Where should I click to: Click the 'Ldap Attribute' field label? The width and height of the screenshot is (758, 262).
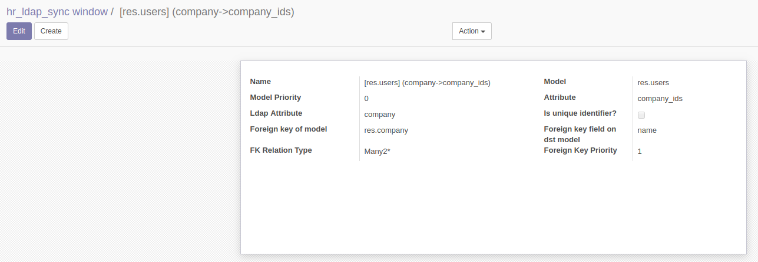[276, 113]
